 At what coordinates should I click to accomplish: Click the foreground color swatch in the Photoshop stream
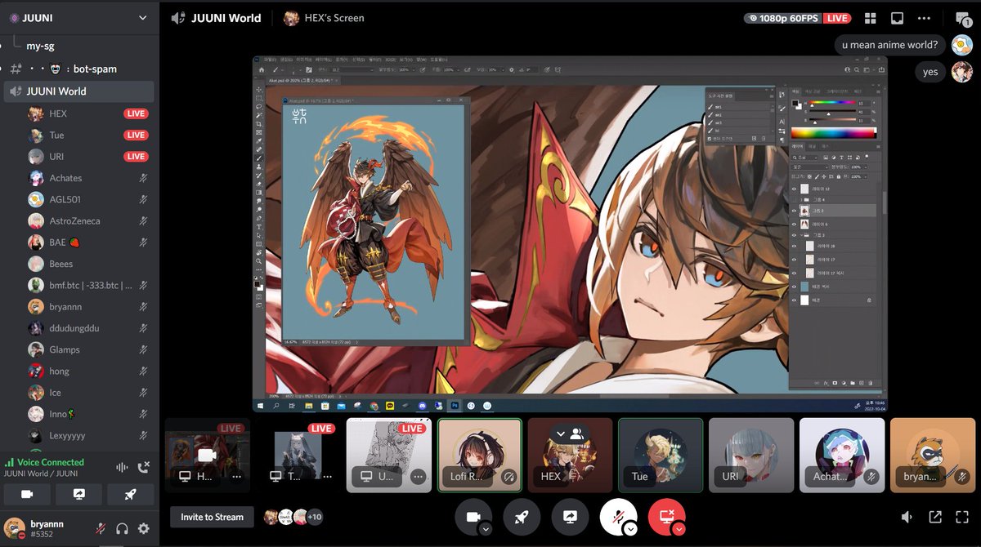coord(795,105)
